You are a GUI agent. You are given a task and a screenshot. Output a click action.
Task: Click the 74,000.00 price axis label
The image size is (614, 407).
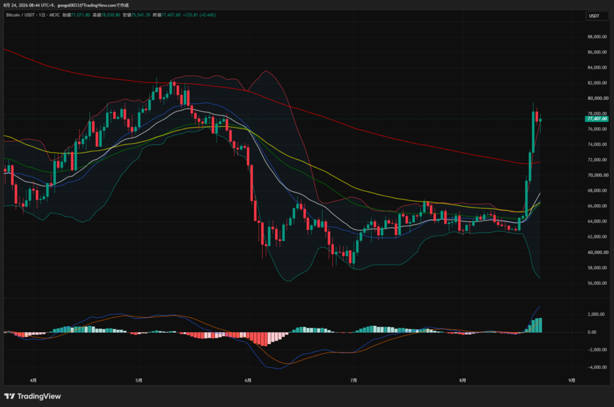click(598, 145)
